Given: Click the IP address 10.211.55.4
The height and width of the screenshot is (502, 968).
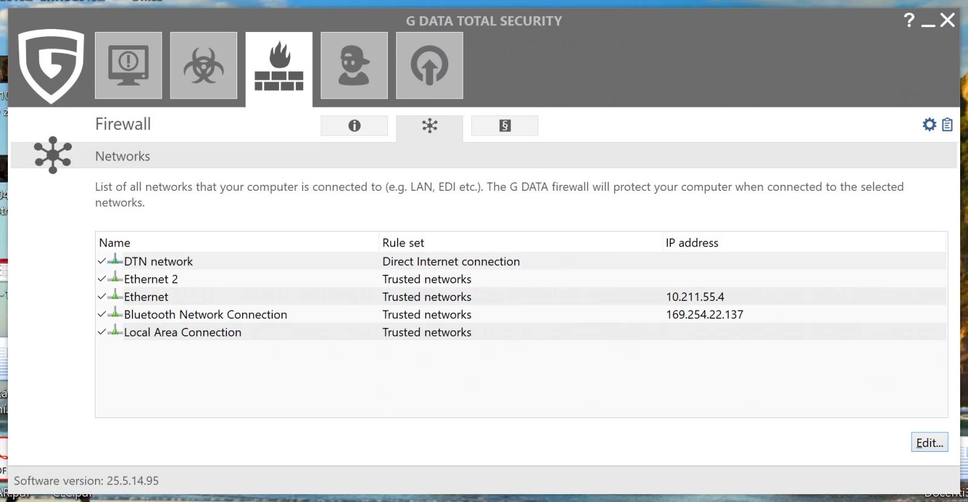Looking at the screenshot, I should click(x=695, y=297).
